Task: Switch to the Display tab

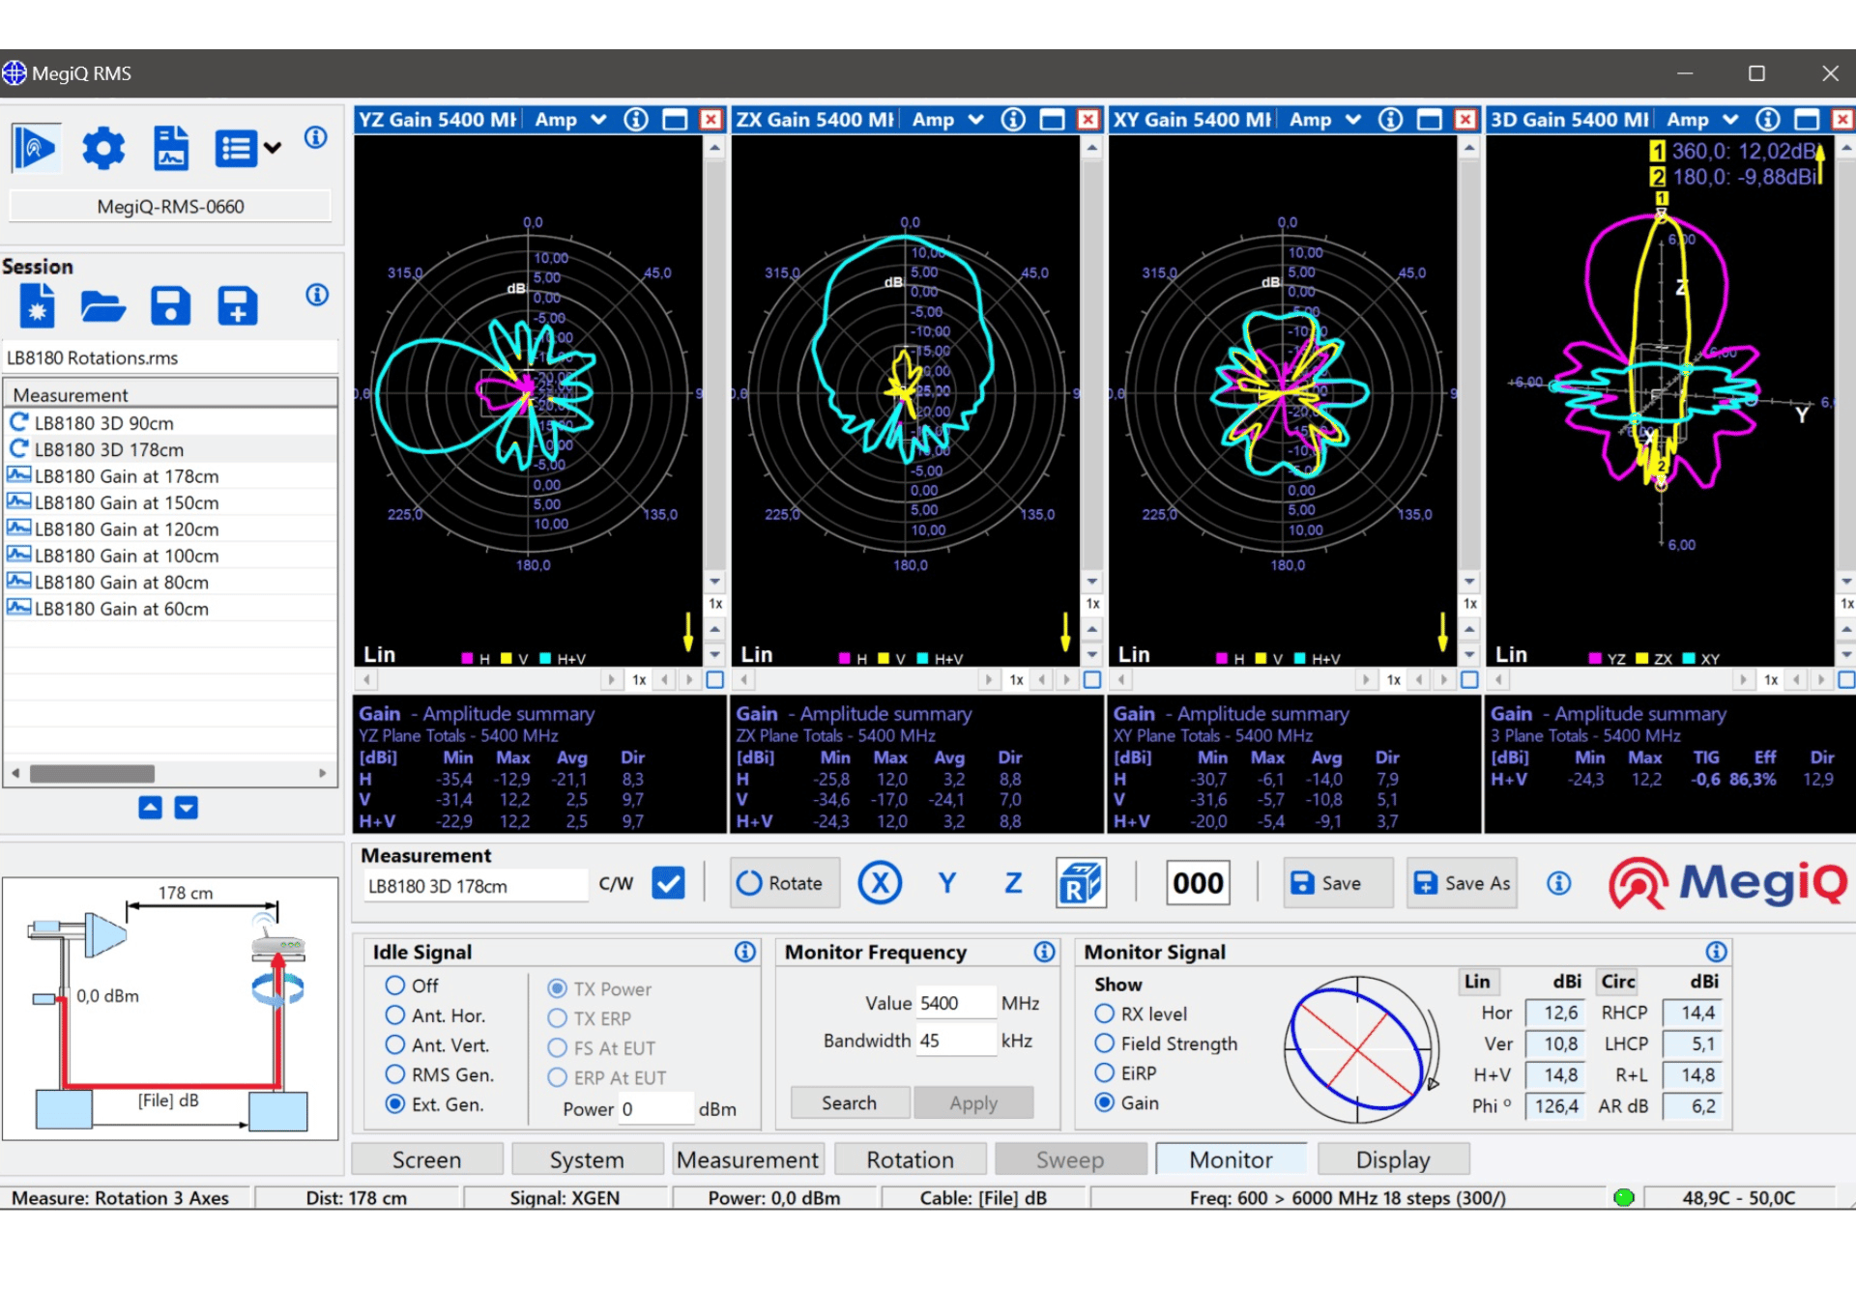Action: [1392, 1159]
